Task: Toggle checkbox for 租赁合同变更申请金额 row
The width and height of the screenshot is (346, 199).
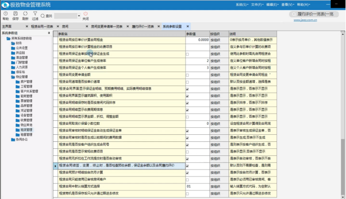Action: pyautogui.click(x=187, y=75)
